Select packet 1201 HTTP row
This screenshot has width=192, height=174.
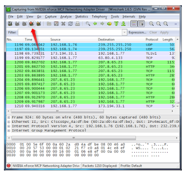(91, 67)
